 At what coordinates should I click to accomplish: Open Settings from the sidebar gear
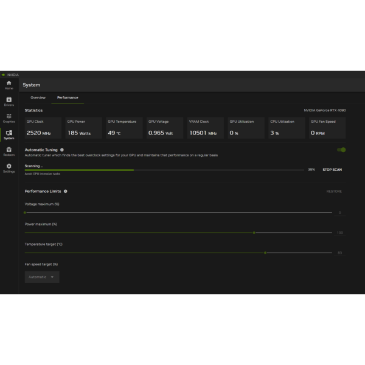[x=9, y=168]
